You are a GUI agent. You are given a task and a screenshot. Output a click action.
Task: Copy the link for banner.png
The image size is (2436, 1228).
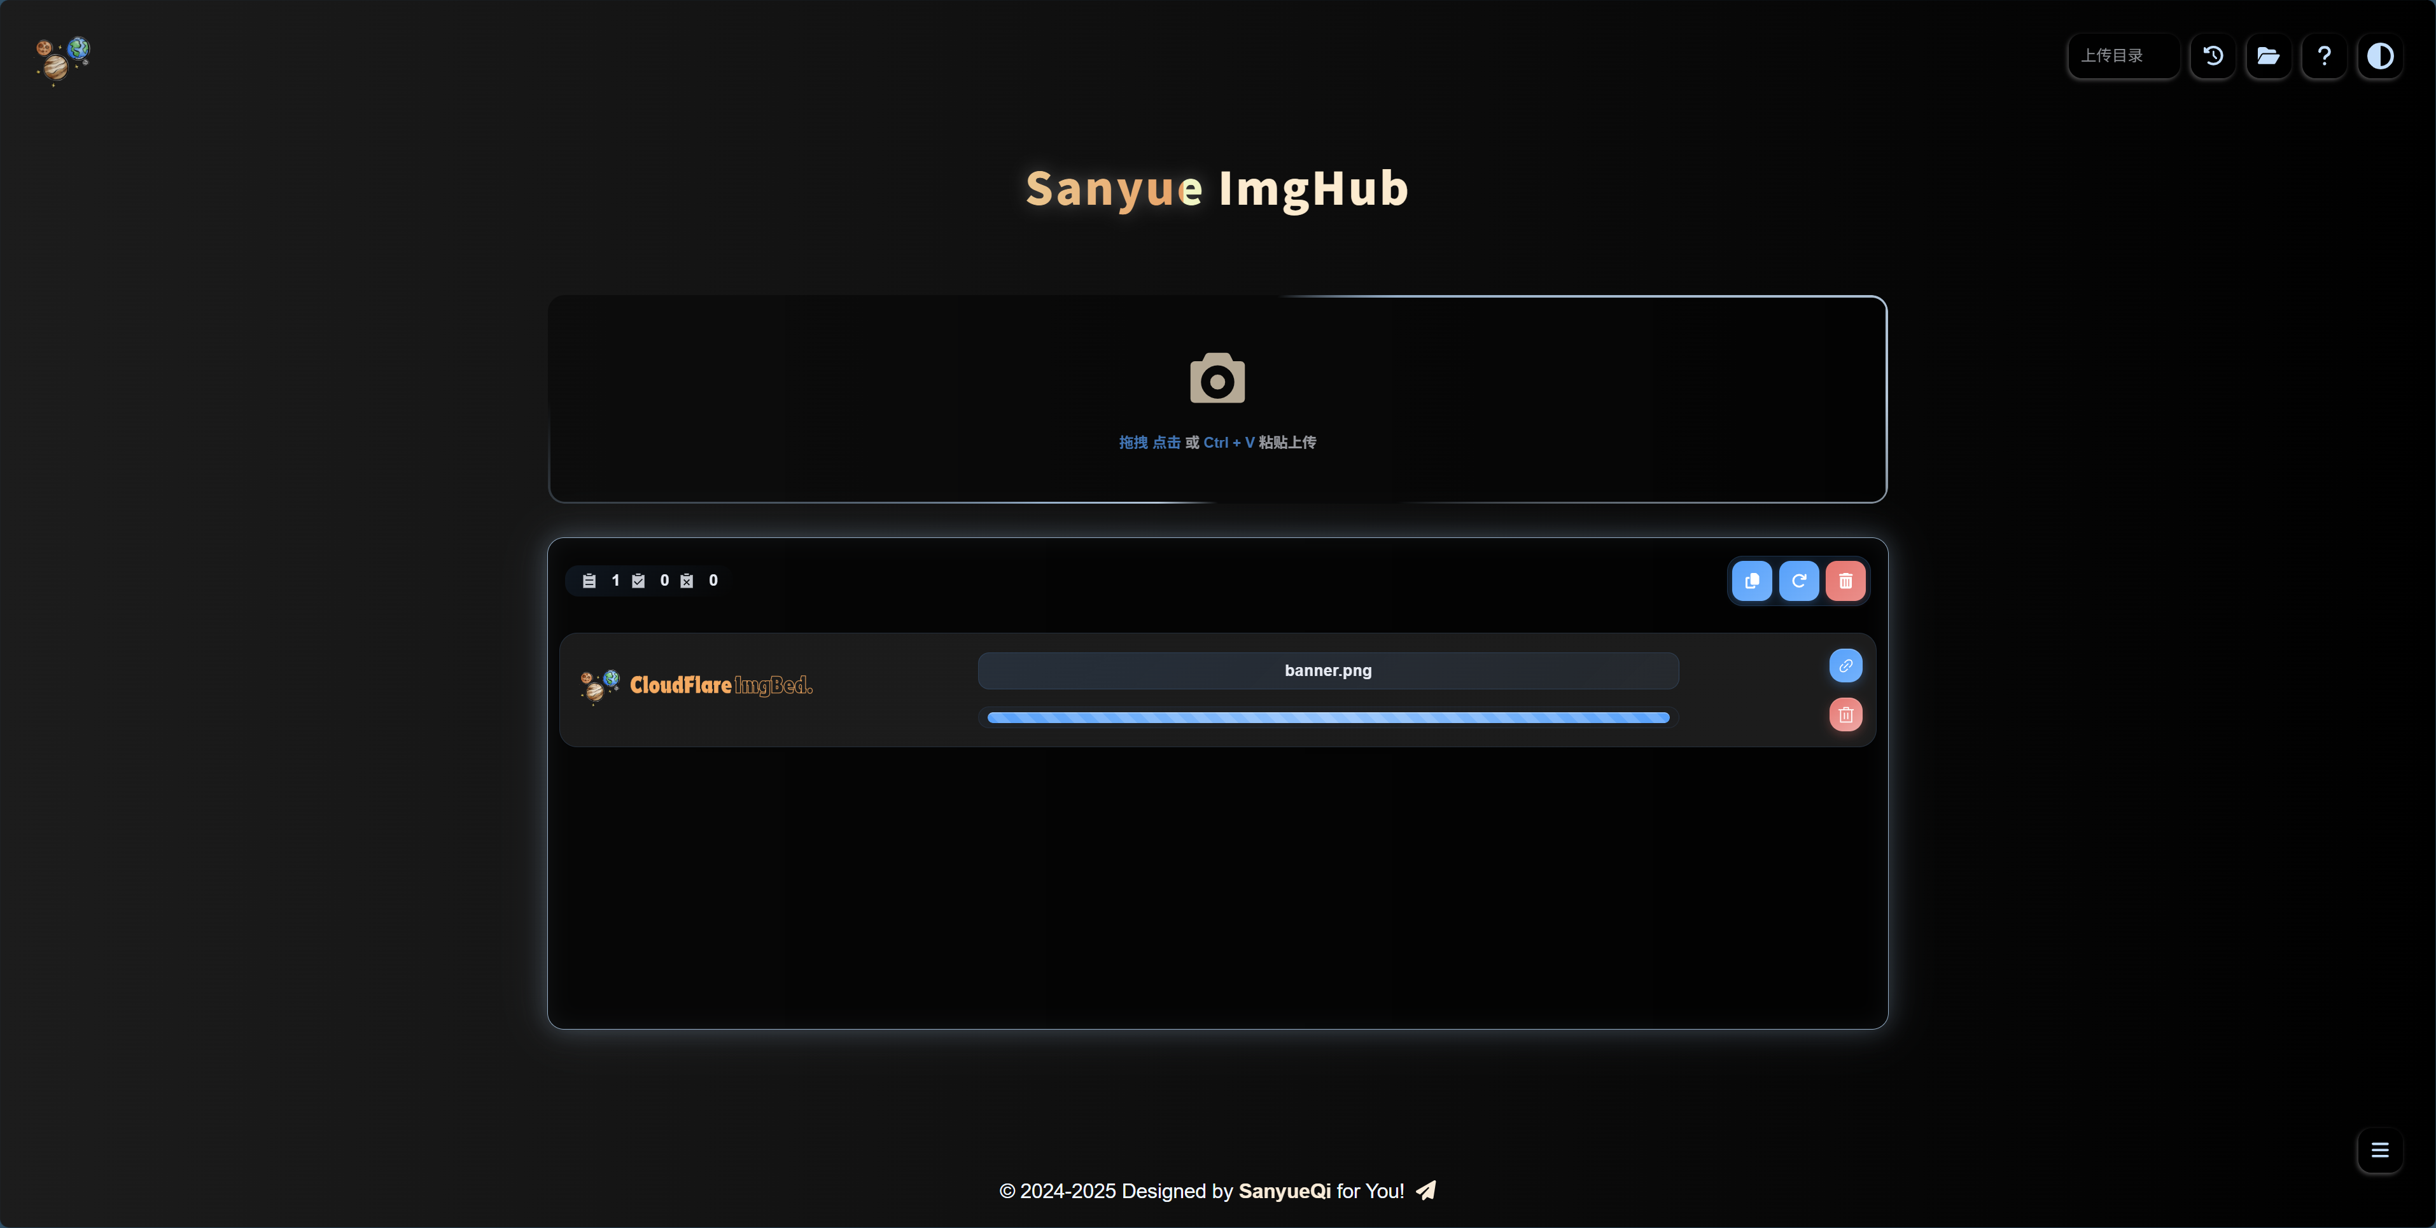tap(1845, 666)
